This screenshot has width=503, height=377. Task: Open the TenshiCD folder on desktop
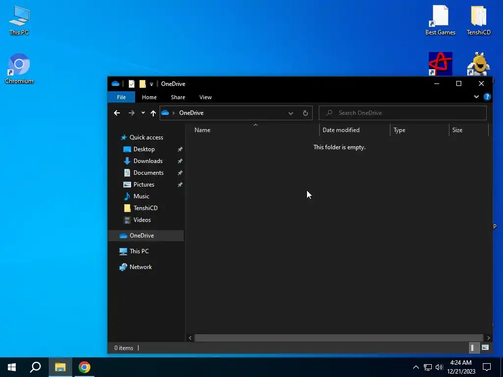(x=478, y=20)
